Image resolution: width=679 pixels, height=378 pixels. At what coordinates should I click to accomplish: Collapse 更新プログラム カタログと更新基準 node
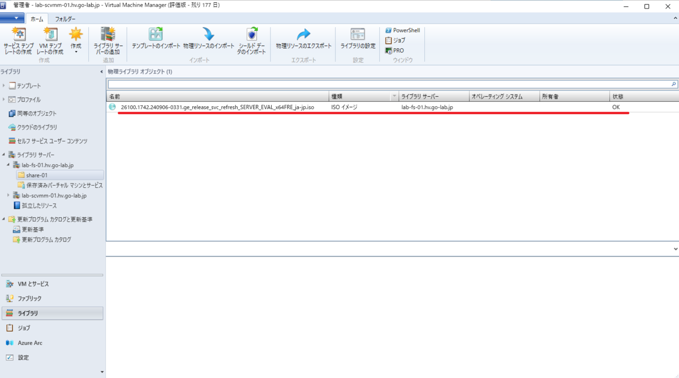3,219
